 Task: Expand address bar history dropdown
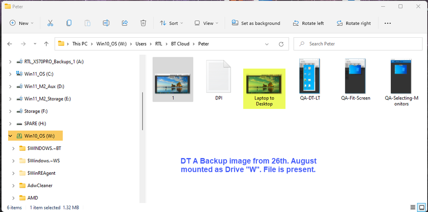tap(267, 44)
